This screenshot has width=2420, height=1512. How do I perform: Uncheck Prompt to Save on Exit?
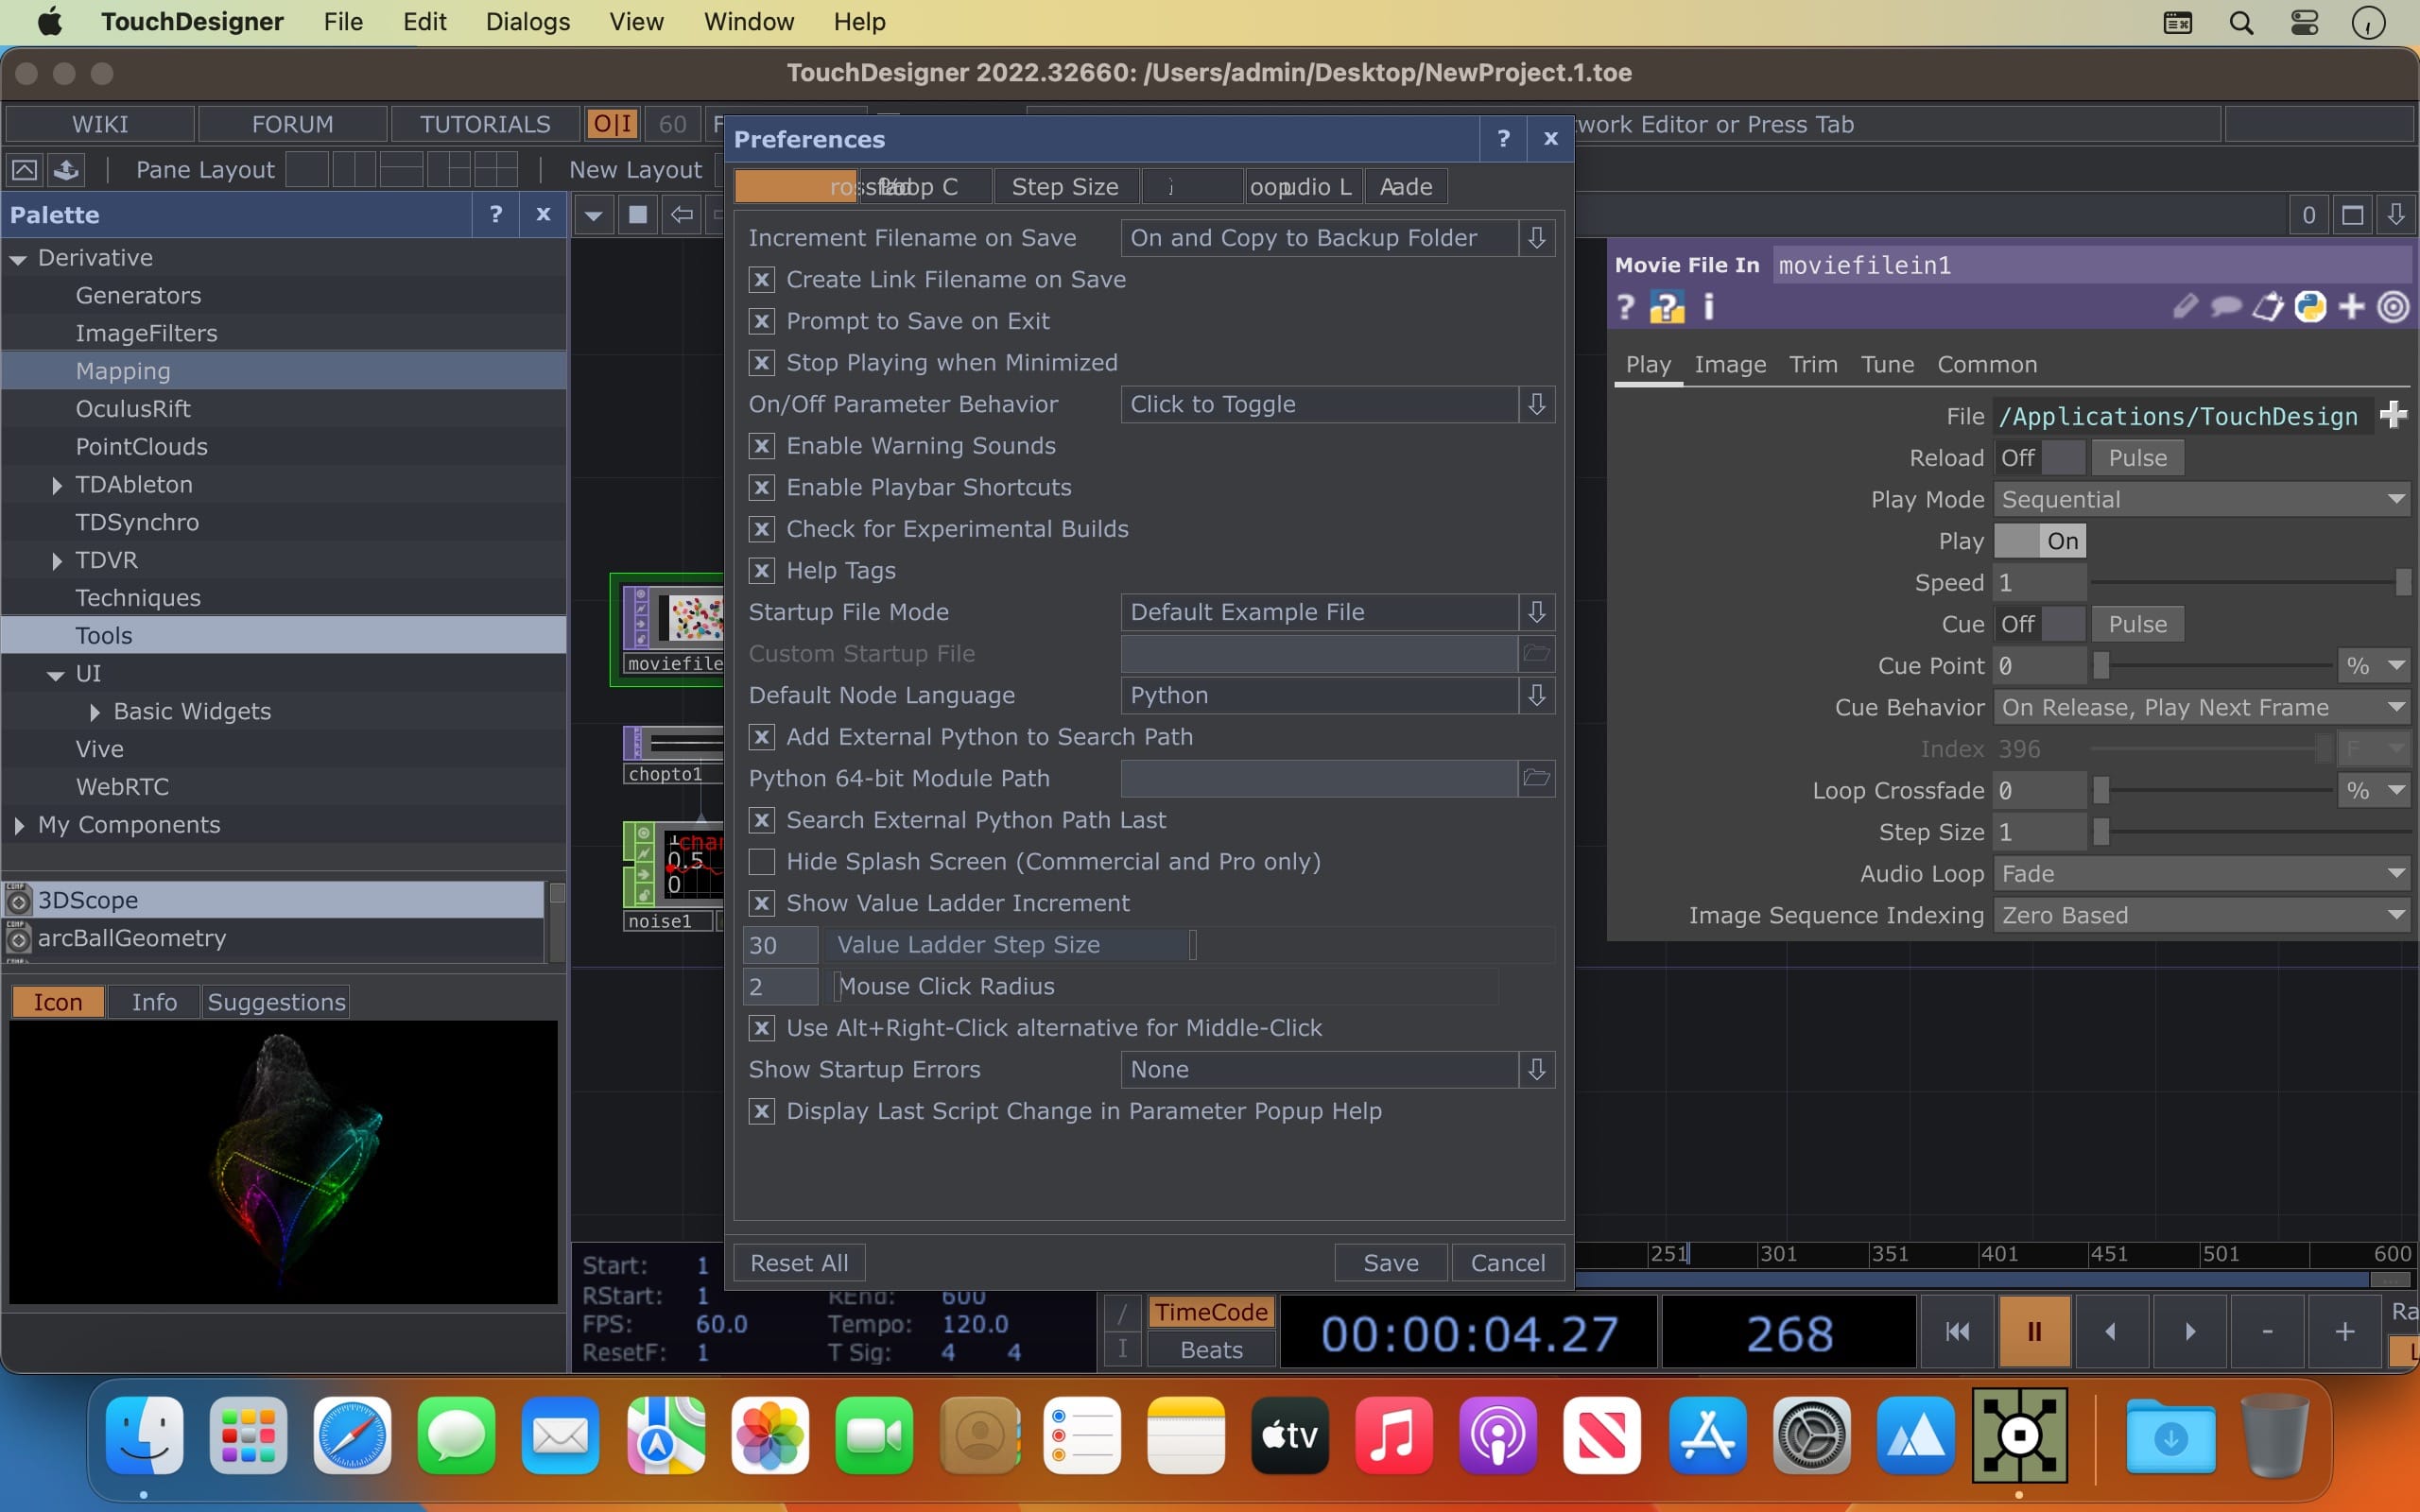pyautogui.click(x=762, y=321)
